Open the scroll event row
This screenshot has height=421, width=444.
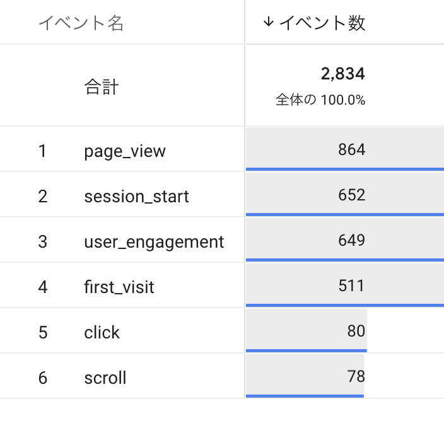pyautogui.click(x=105, y=378)
